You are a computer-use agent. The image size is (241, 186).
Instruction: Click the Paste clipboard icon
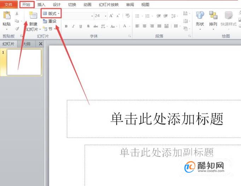coord(7,15)
